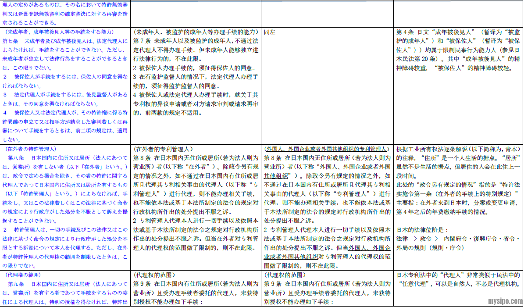Click paragraph starting 4 被保佐人或法定代理人
The image size is (524, 307).
196,95
